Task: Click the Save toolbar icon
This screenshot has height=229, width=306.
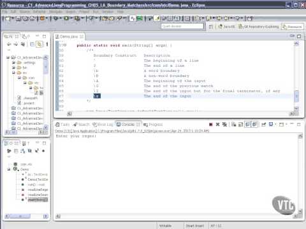Action: coord(18,18)
